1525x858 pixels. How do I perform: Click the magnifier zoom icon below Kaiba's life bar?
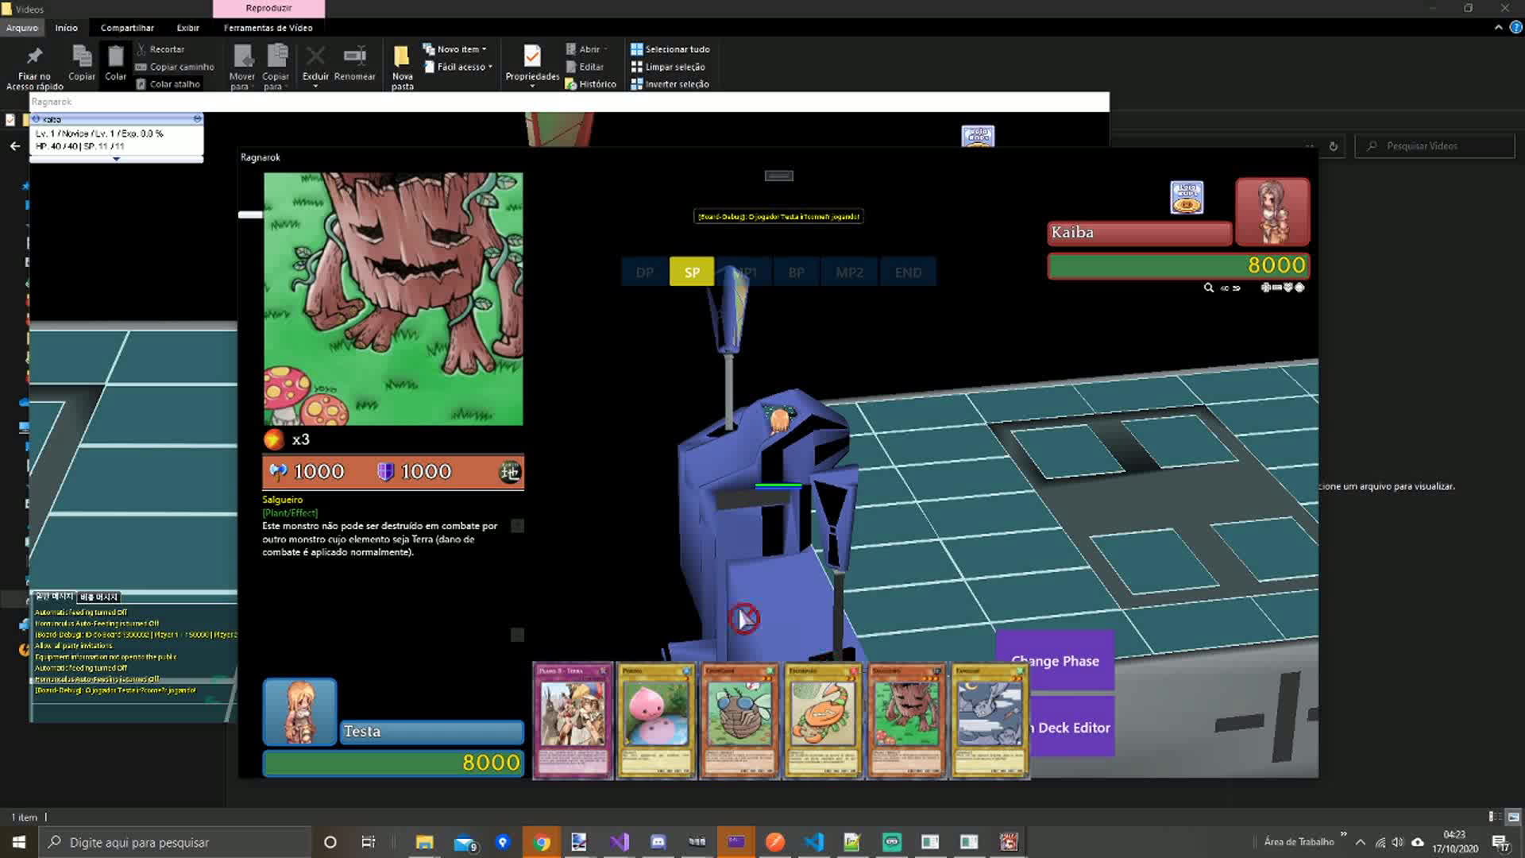click(x=1208, y=288)
